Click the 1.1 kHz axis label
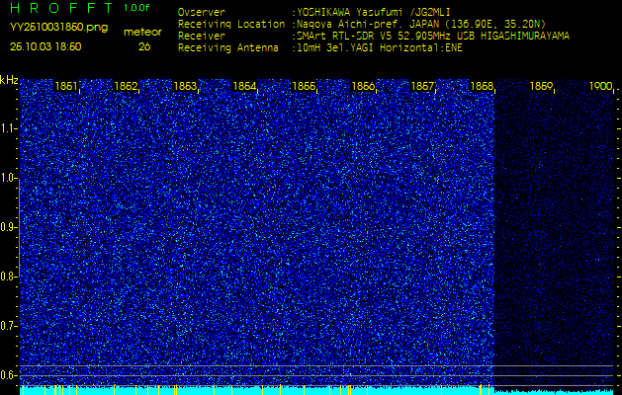This screenshot has height=395, width=622. pyautogui.click(x=8, y=128)
